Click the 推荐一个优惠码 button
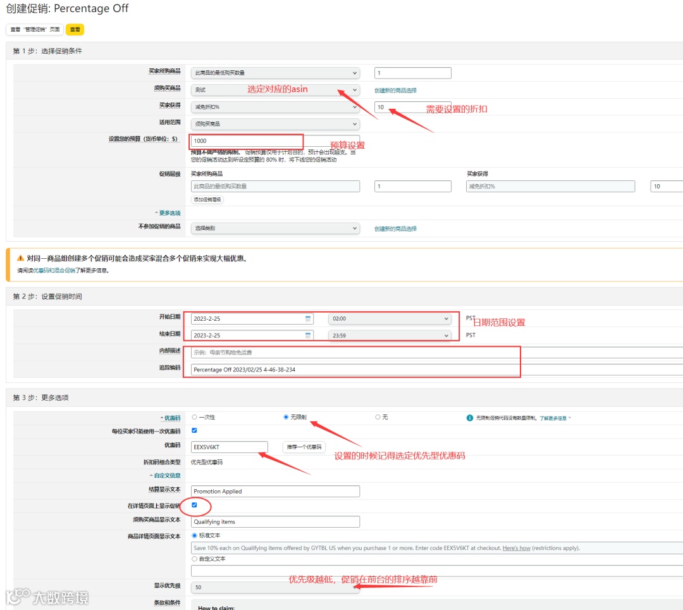Viewport: 683px width, 610px height. point(304,447)
